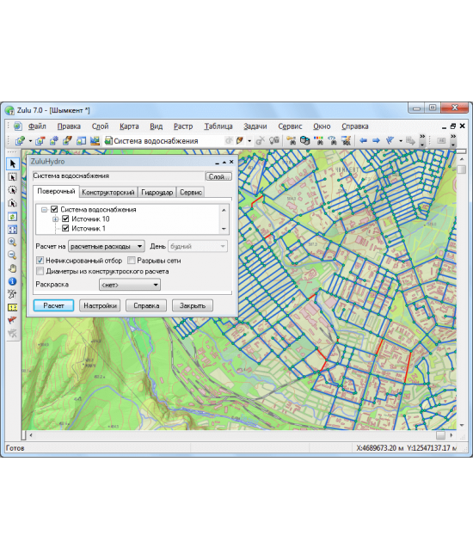The width and height of the screenshot is (473, 560).
Task: Select the arrow pointer tool
Action: [13, 164]
